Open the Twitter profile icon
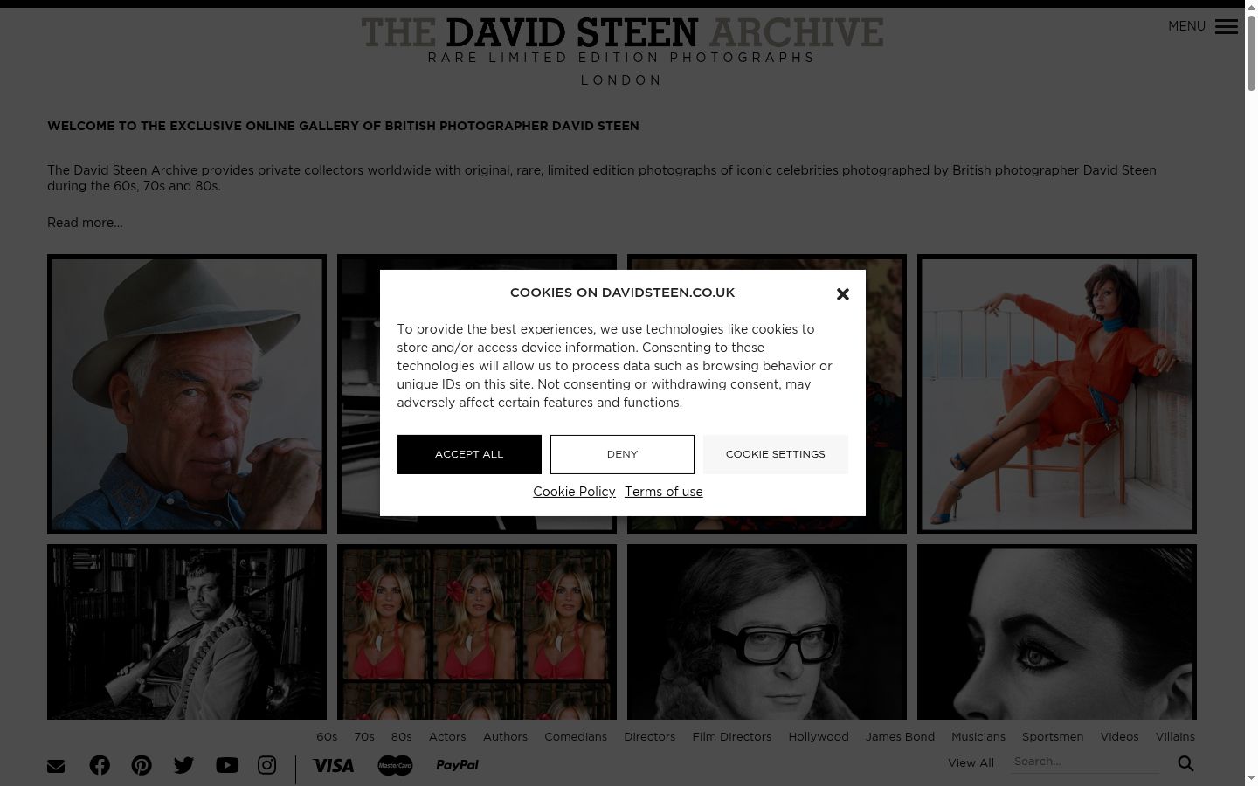Screen dimensions: 1258x786 tap(183, 765)
